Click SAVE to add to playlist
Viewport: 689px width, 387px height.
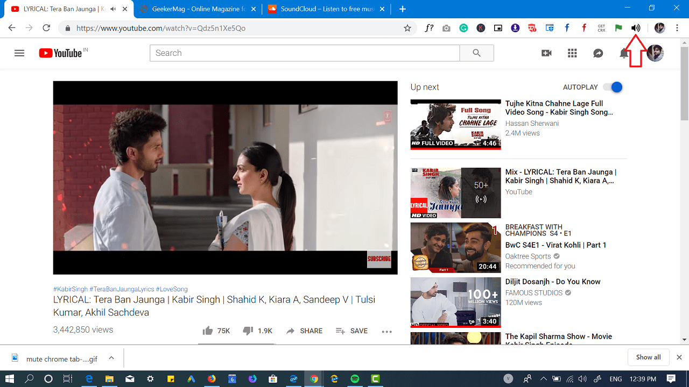click(x=351, y=331)
